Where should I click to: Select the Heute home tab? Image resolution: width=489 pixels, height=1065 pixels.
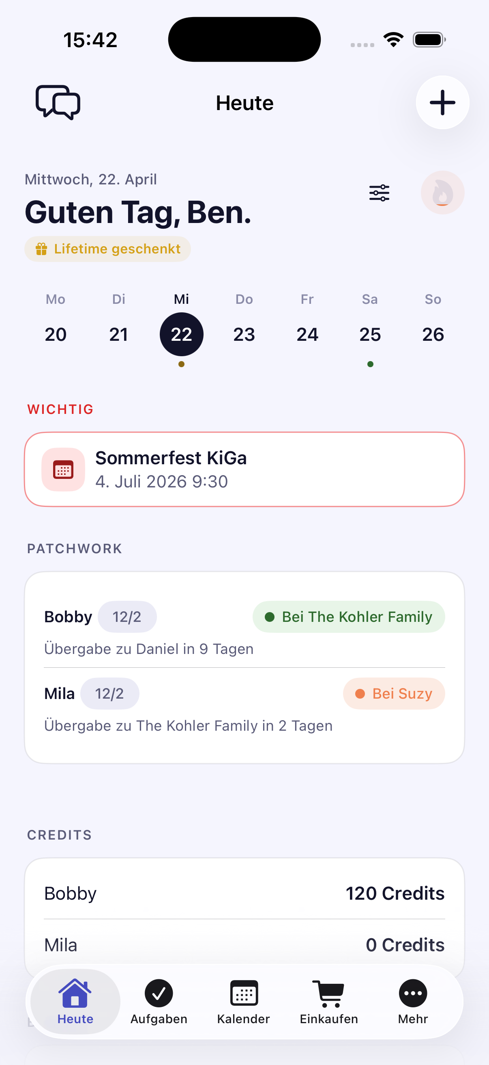tap(75, 1001)
